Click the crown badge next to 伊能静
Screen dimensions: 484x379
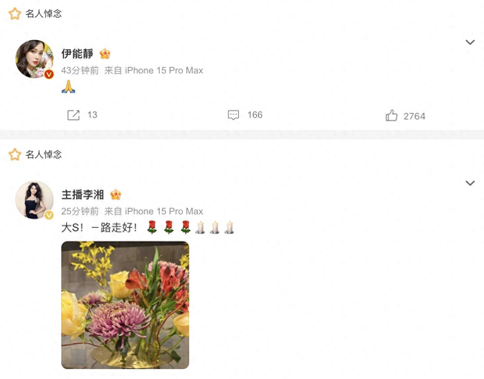pos(105,54)
